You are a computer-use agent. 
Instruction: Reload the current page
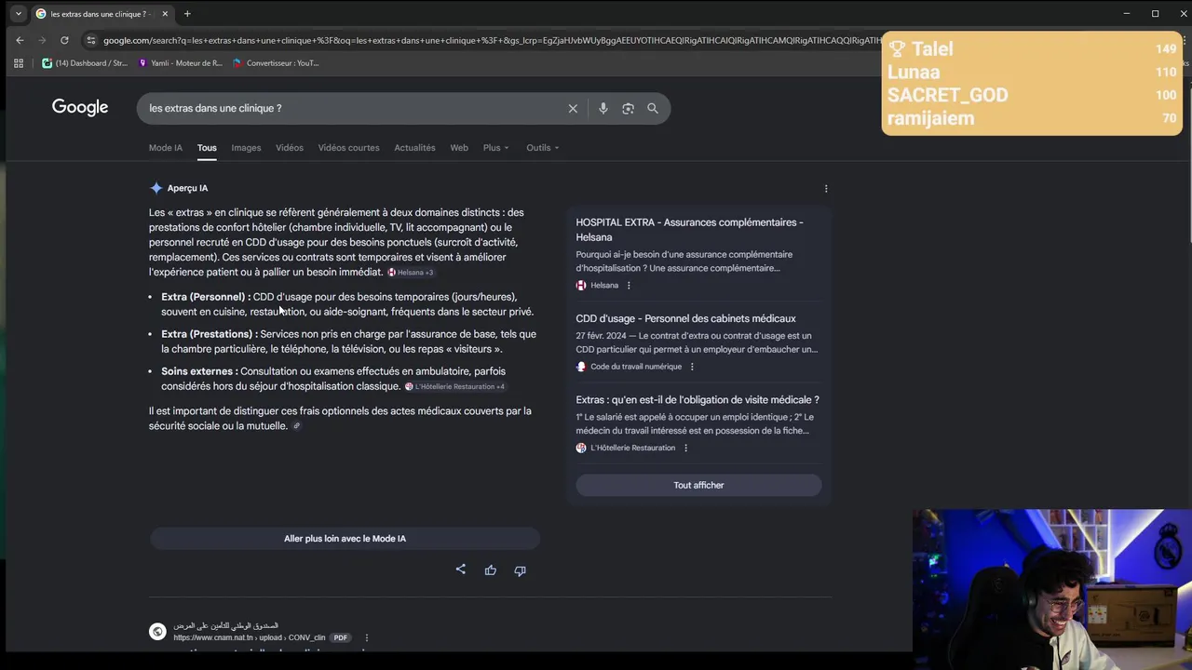pyautogui.click(x=64, y=40)
